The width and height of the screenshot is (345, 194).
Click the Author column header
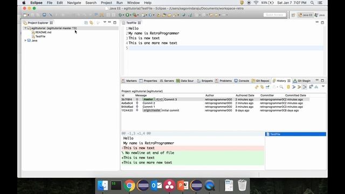[x=210, y=95]
